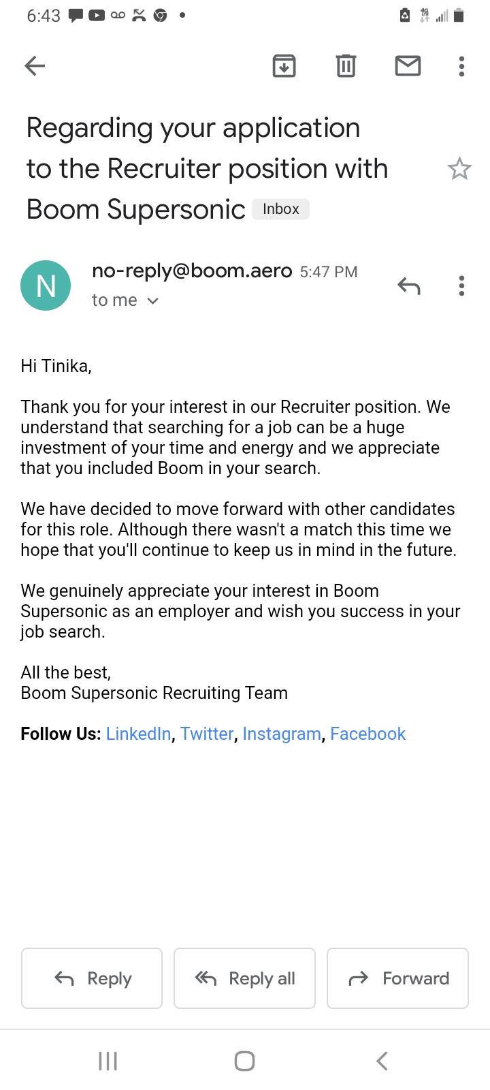Tap the sender avatar N
The image size is (490, 1090).
click(46, 285)
